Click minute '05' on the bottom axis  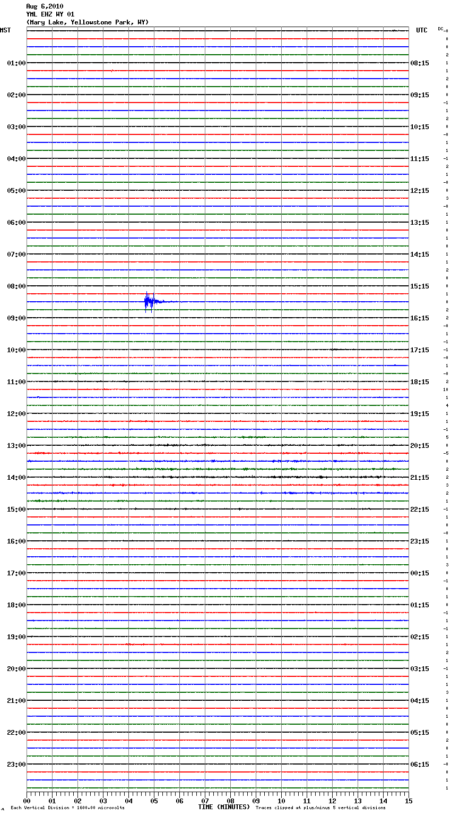[x=154, y=801]
